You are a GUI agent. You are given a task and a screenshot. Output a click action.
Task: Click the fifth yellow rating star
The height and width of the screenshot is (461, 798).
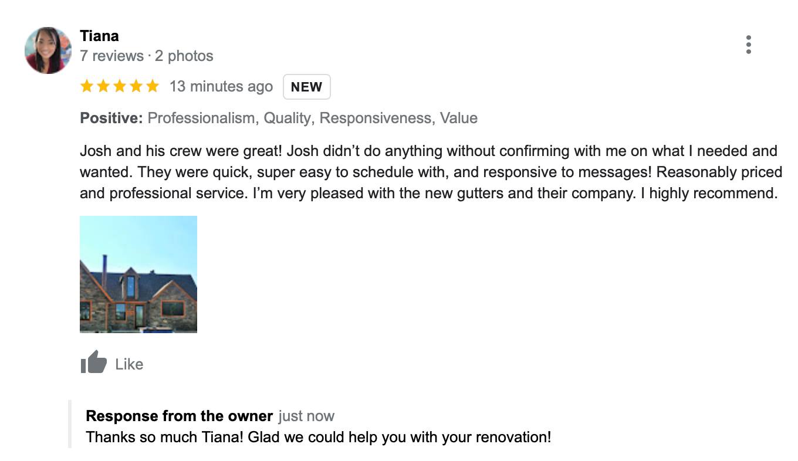(153, 87)
